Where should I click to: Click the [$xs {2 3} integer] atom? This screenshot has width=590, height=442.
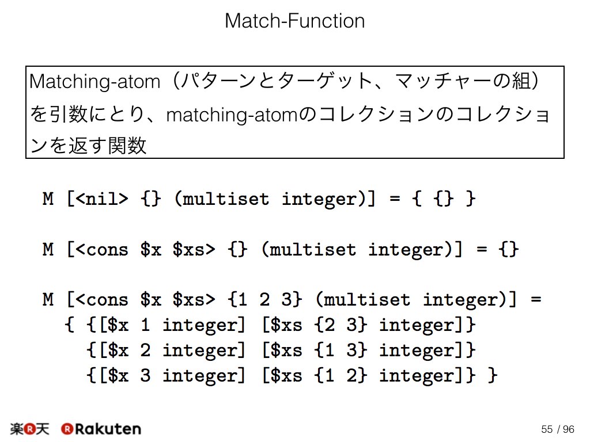pyautogui.click(x=365, y=325)
